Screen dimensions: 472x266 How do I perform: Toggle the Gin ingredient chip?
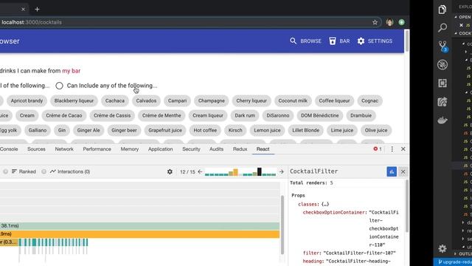pyautogui.click(x=62, y=130)
